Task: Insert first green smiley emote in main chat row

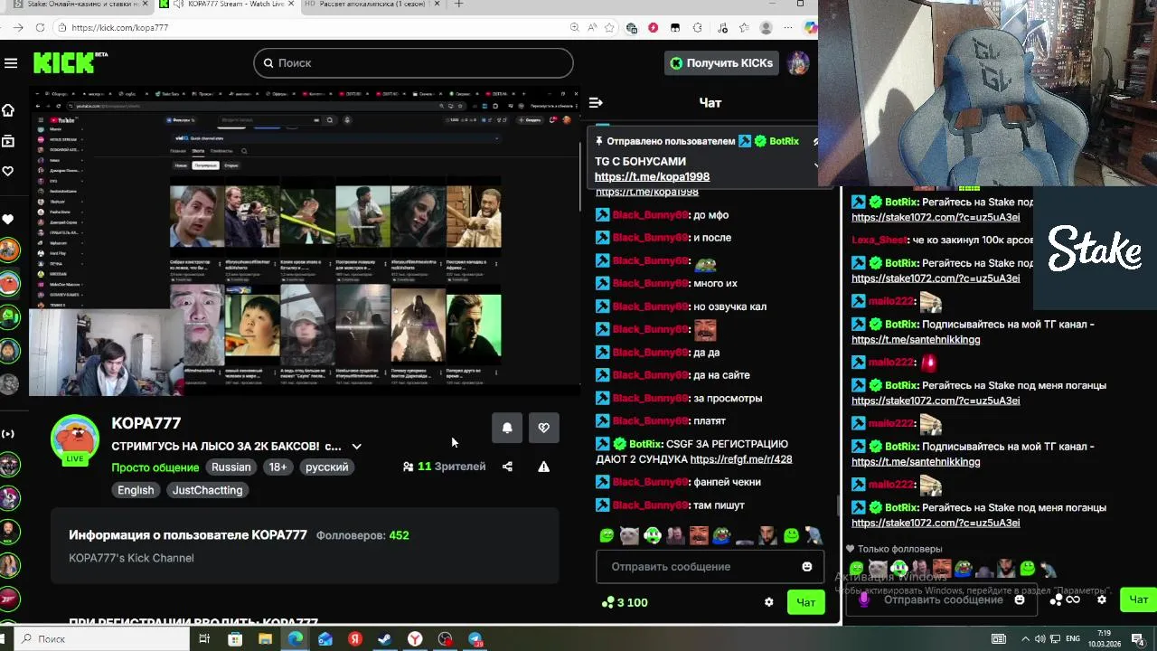Action: [x=607, y=535]
